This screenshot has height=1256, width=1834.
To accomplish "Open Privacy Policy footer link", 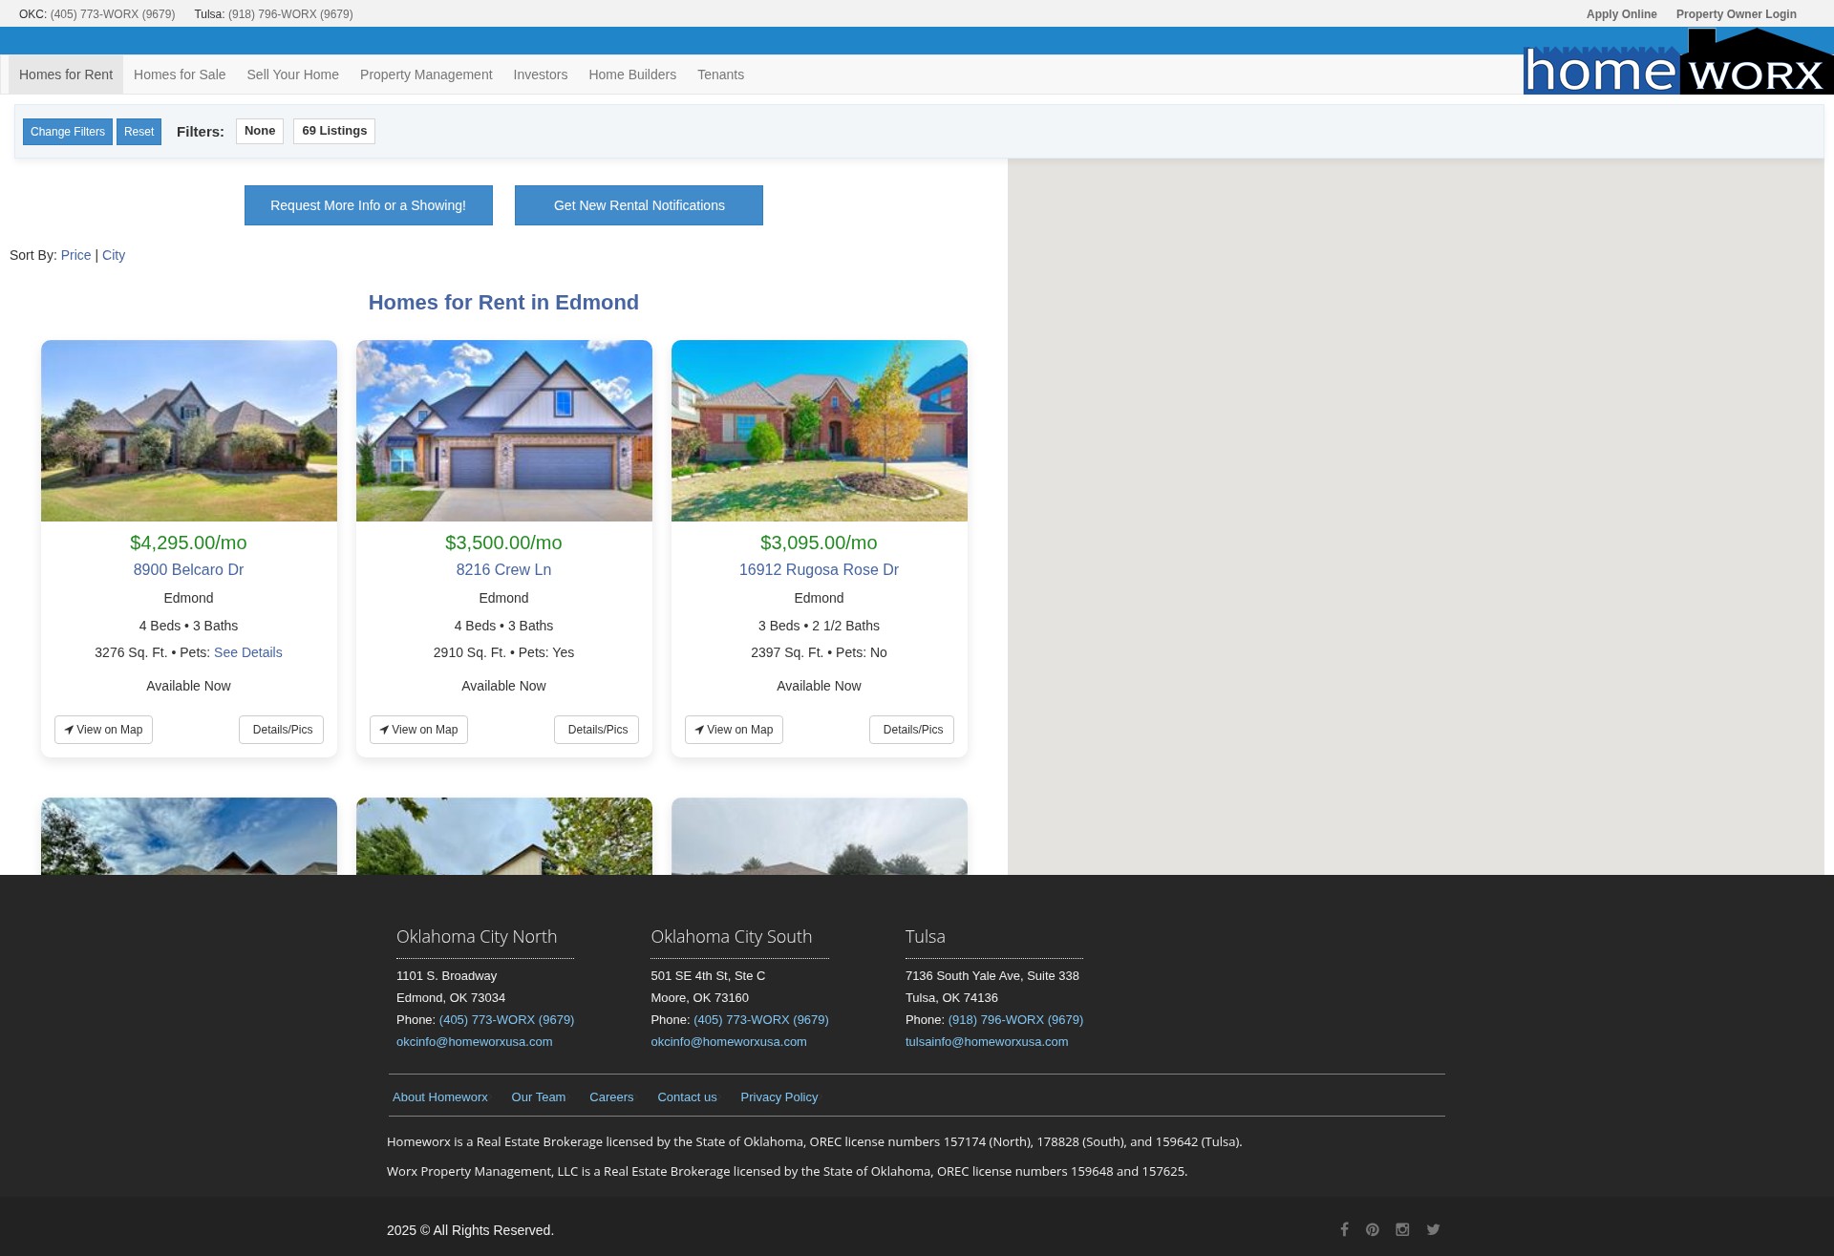I will pyautogui.click(x=779, y=1096).
